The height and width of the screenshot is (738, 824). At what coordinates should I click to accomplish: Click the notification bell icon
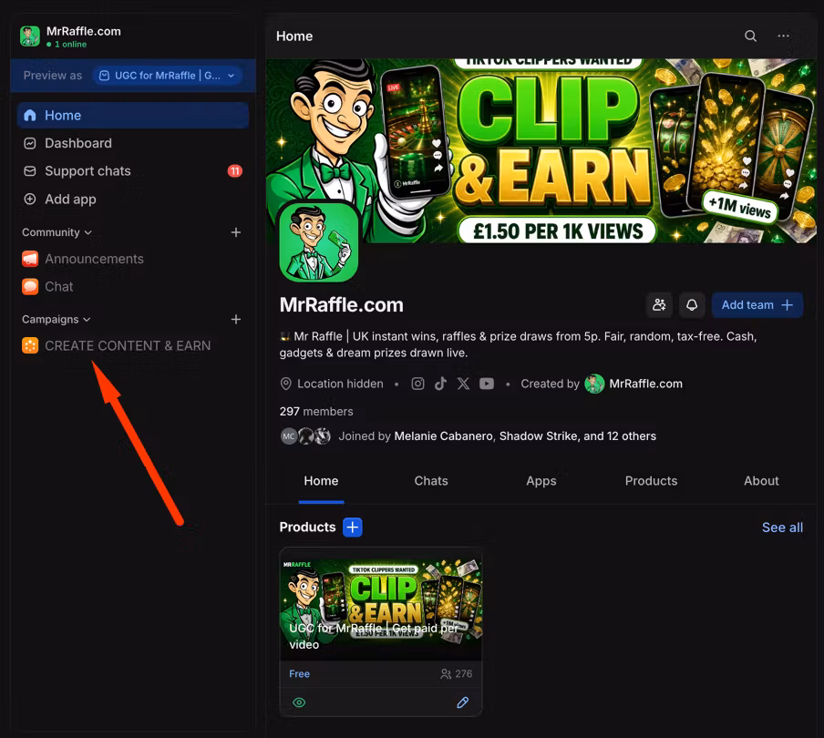692,304
